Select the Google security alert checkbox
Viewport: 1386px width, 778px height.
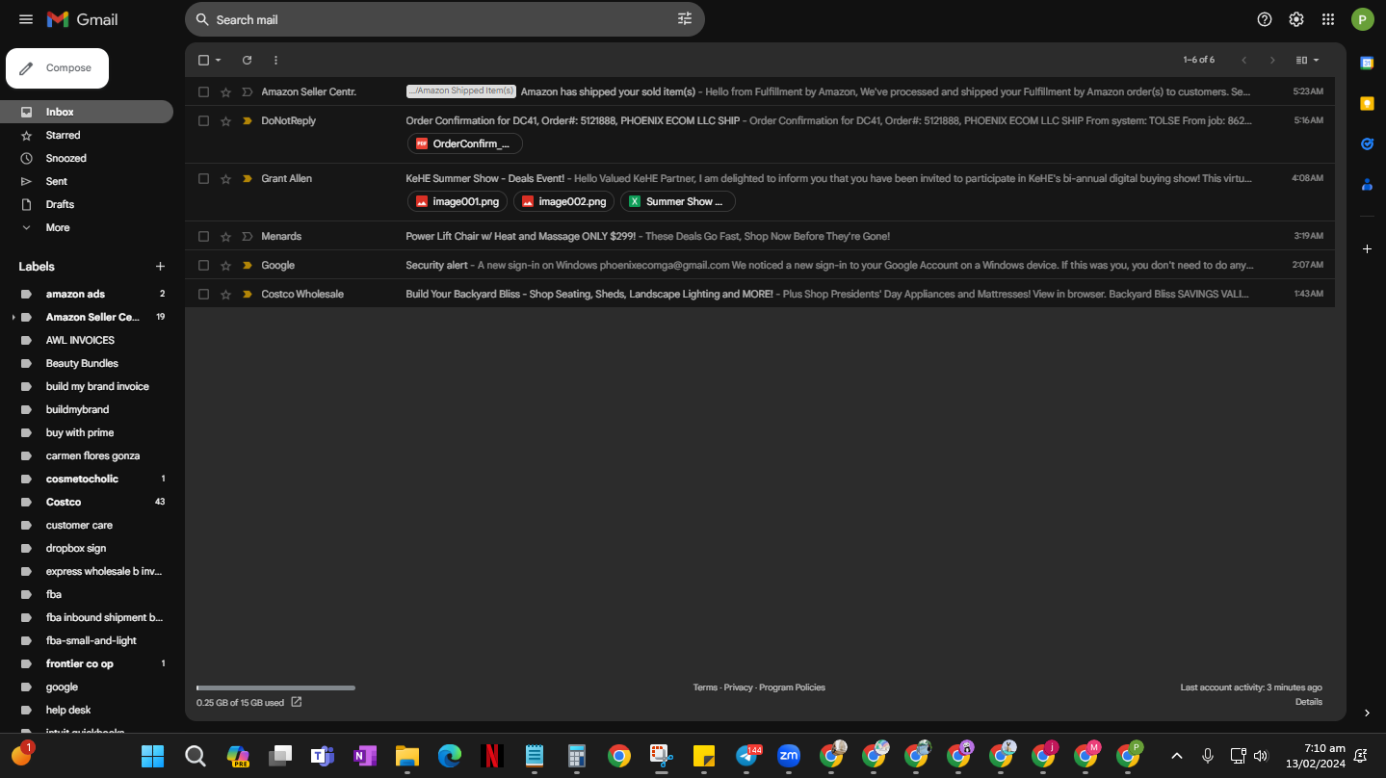pyautogui.click(x=203, y=265)
